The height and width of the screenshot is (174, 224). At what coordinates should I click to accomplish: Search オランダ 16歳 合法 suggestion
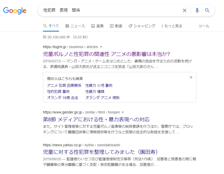tap(63, 98)
